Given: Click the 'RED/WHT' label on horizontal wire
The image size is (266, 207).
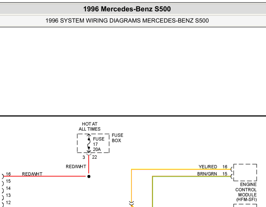Looking at the screenshot, I should tap(32, 174).
